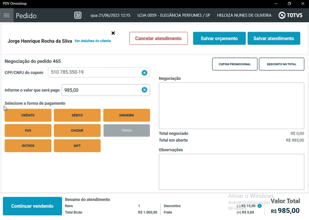Click inside the Negociação list box
This screenshot has height=220, width=309.
click(231, 106)
